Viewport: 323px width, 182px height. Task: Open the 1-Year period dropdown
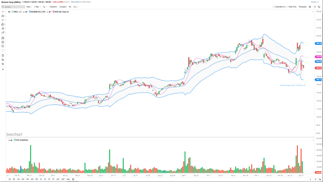38,7
